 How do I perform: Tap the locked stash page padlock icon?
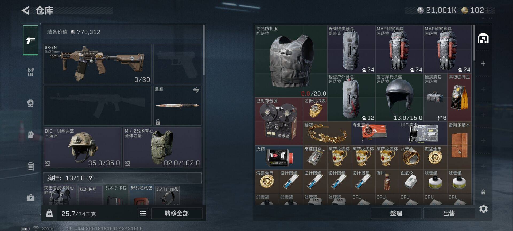(483, 192)
